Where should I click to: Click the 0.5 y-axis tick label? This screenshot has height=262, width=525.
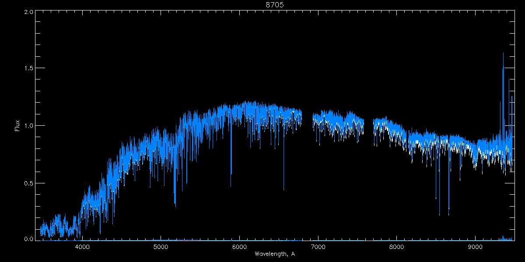point(28,183)
